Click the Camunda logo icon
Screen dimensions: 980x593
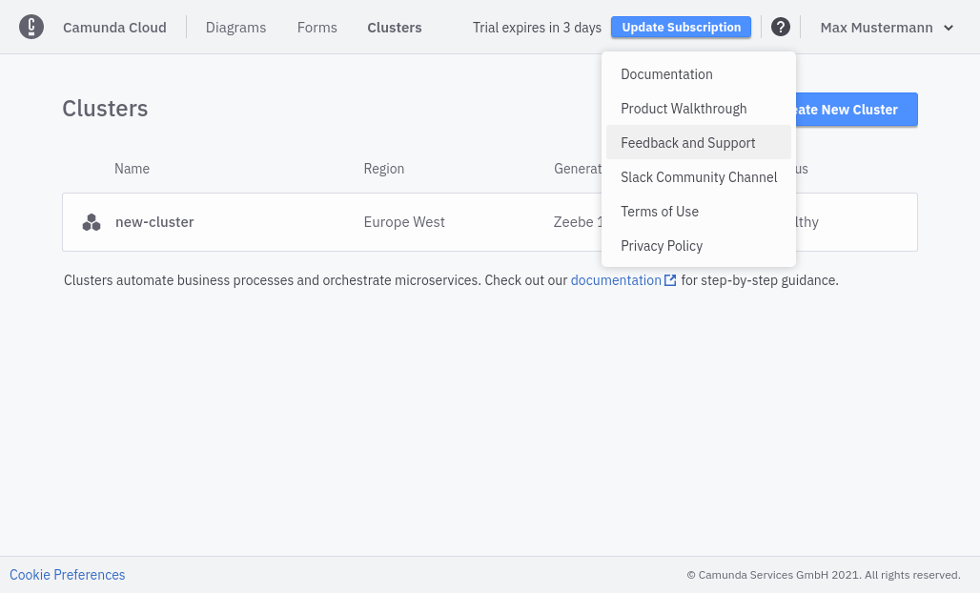click(31, 27)
